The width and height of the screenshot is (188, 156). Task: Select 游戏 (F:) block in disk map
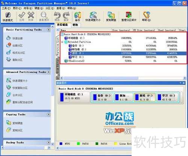(x=145, y=97)
